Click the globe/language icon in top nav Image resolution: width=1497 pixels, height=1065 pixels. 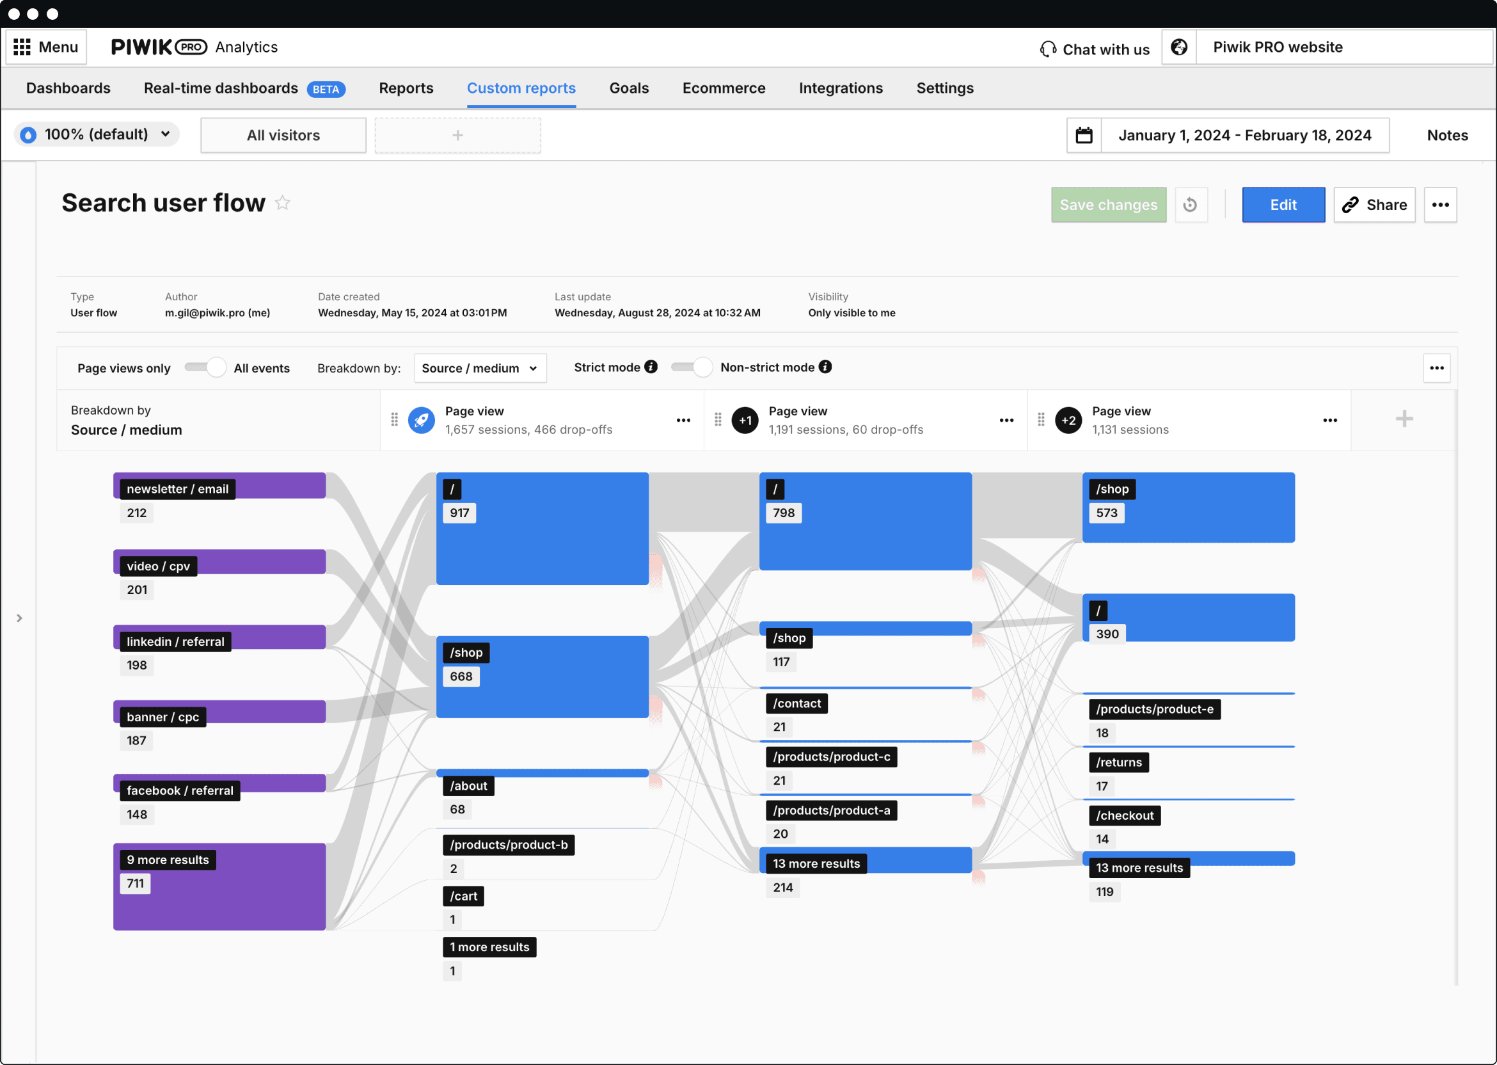(x=1179, y=46)
